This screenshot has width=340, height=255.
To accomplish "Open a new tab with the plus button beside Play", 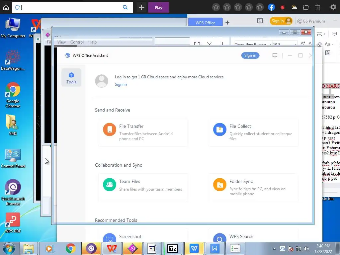I will 141,8.
